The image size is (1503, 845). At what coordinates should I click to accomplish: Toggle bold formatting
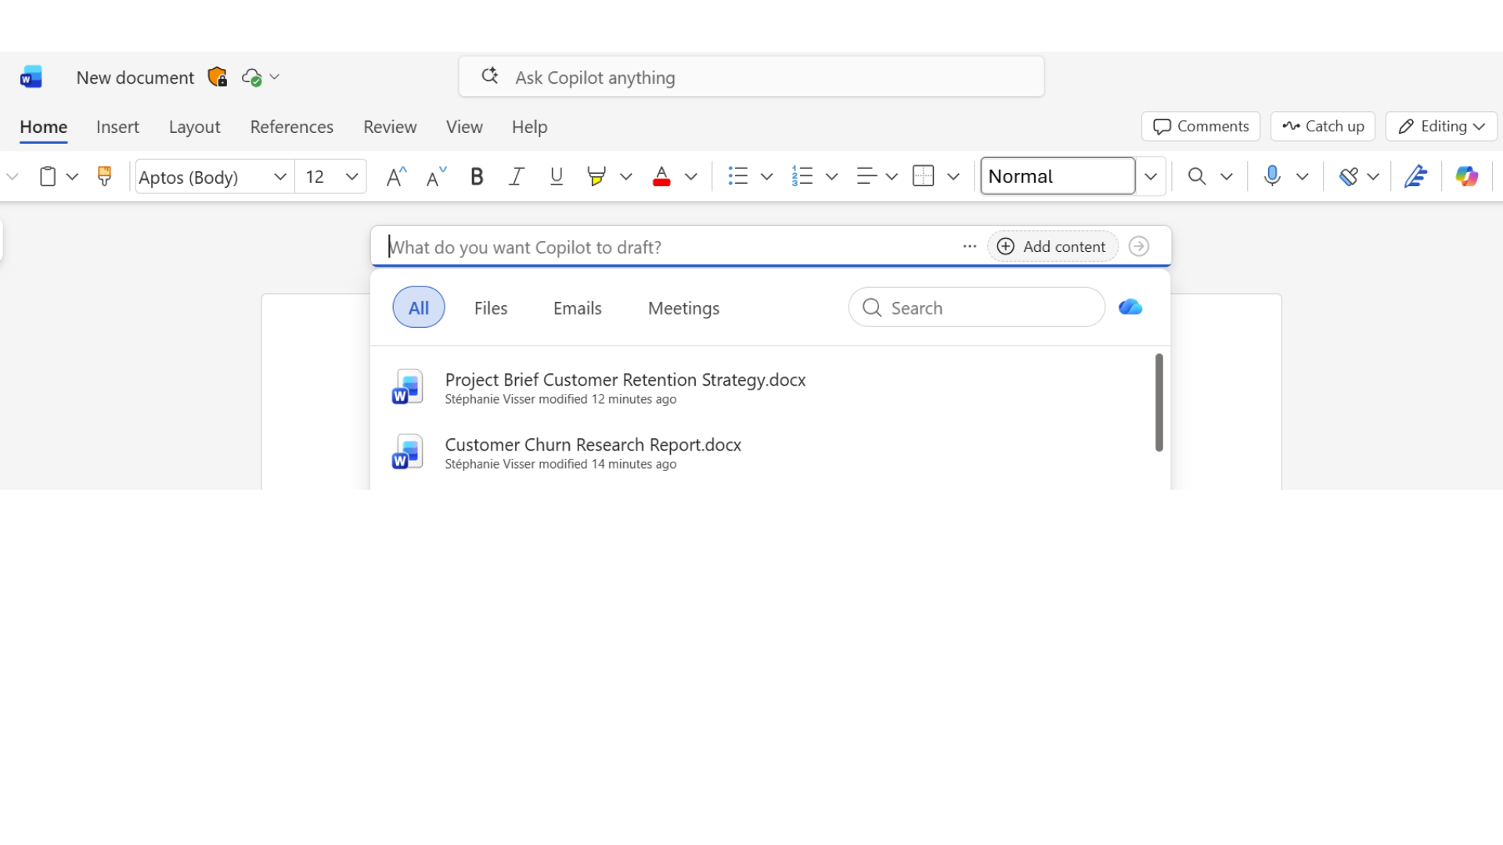click(476, 177)
